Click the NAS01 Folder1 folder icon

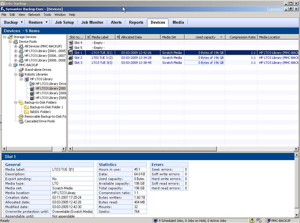click(27, 112)
